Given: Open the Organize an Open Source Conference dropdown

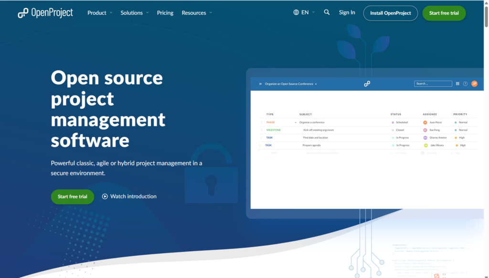Looking at the screenshot, I should pos(291,84).
